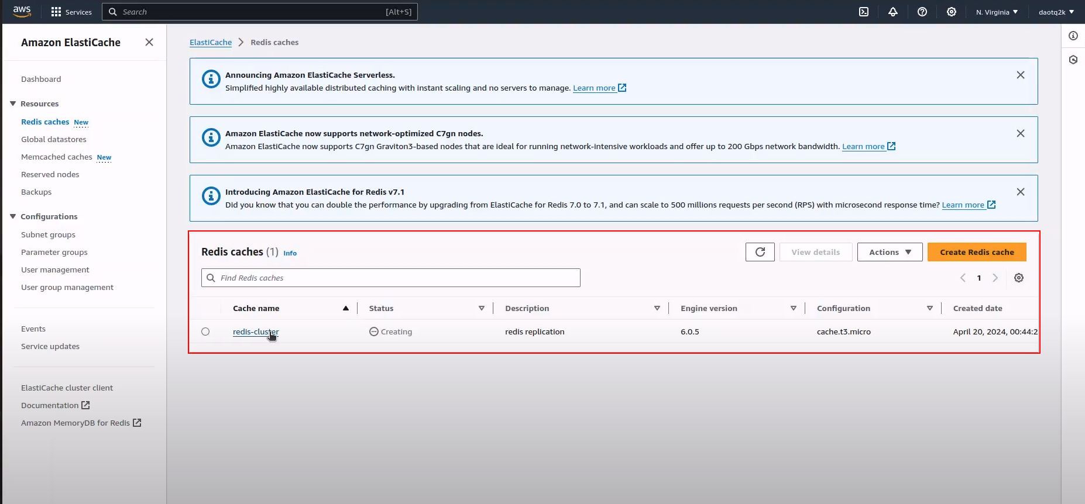Screen dimensions: 1085x504
Task: Open the console settings gear
Action: pyautogui.click(x=952, y=12)
